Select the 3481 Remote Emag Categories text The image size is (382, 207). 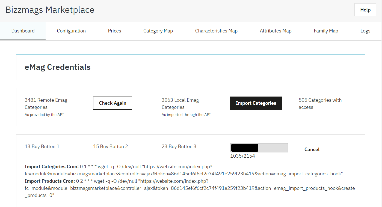tap(46, 104)
